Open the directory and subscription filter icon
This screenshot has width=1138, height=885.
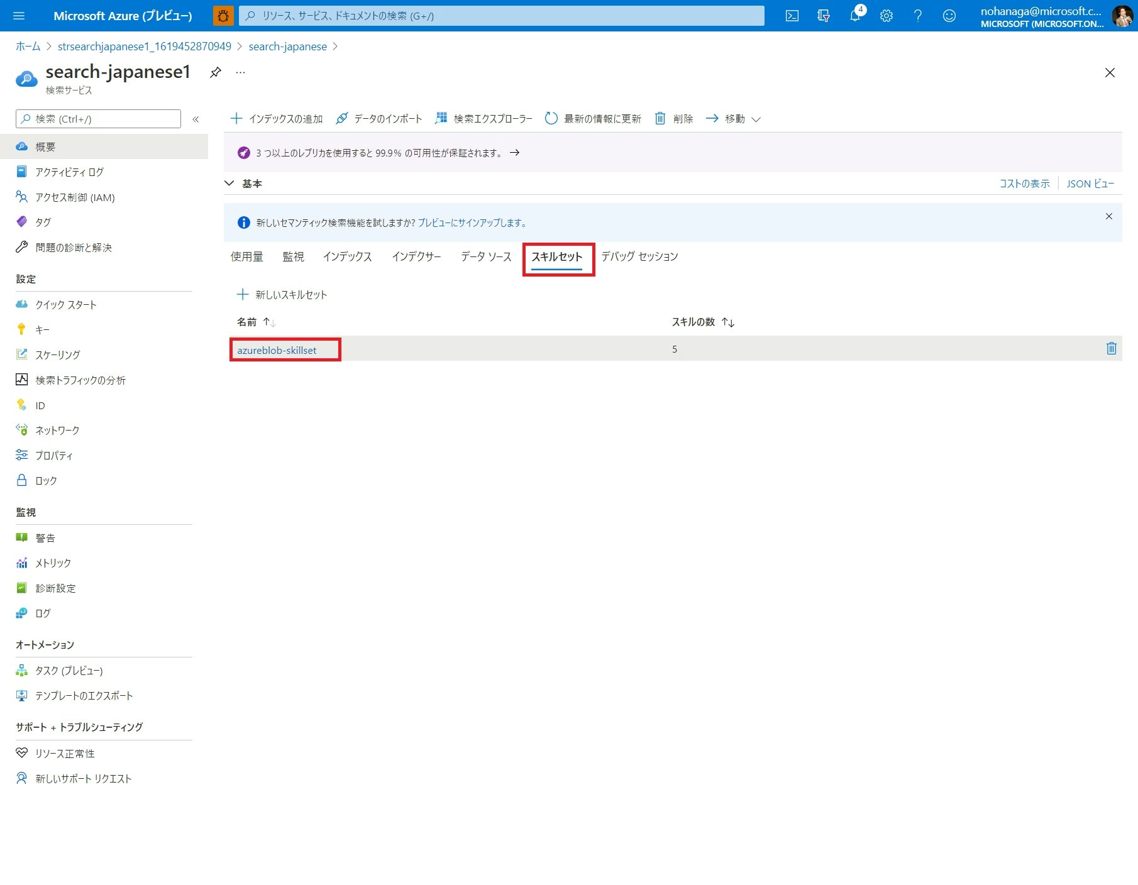(824, 16)
